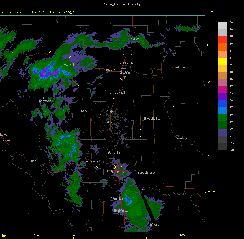Screen dimensions: 244x239
Task: Select the light gray swatch between 80 and 70
Action: [222, 26]
